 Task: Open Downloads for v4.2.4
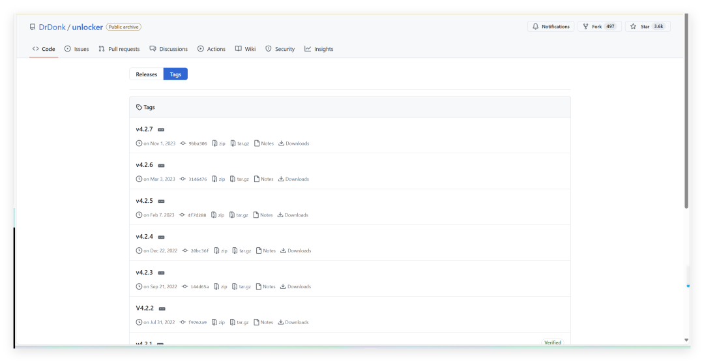[295, 250]
